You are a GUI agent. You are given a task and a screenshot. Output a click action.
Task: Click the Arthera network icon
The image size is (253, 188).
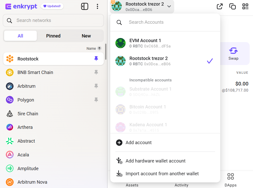pos(10,127)
